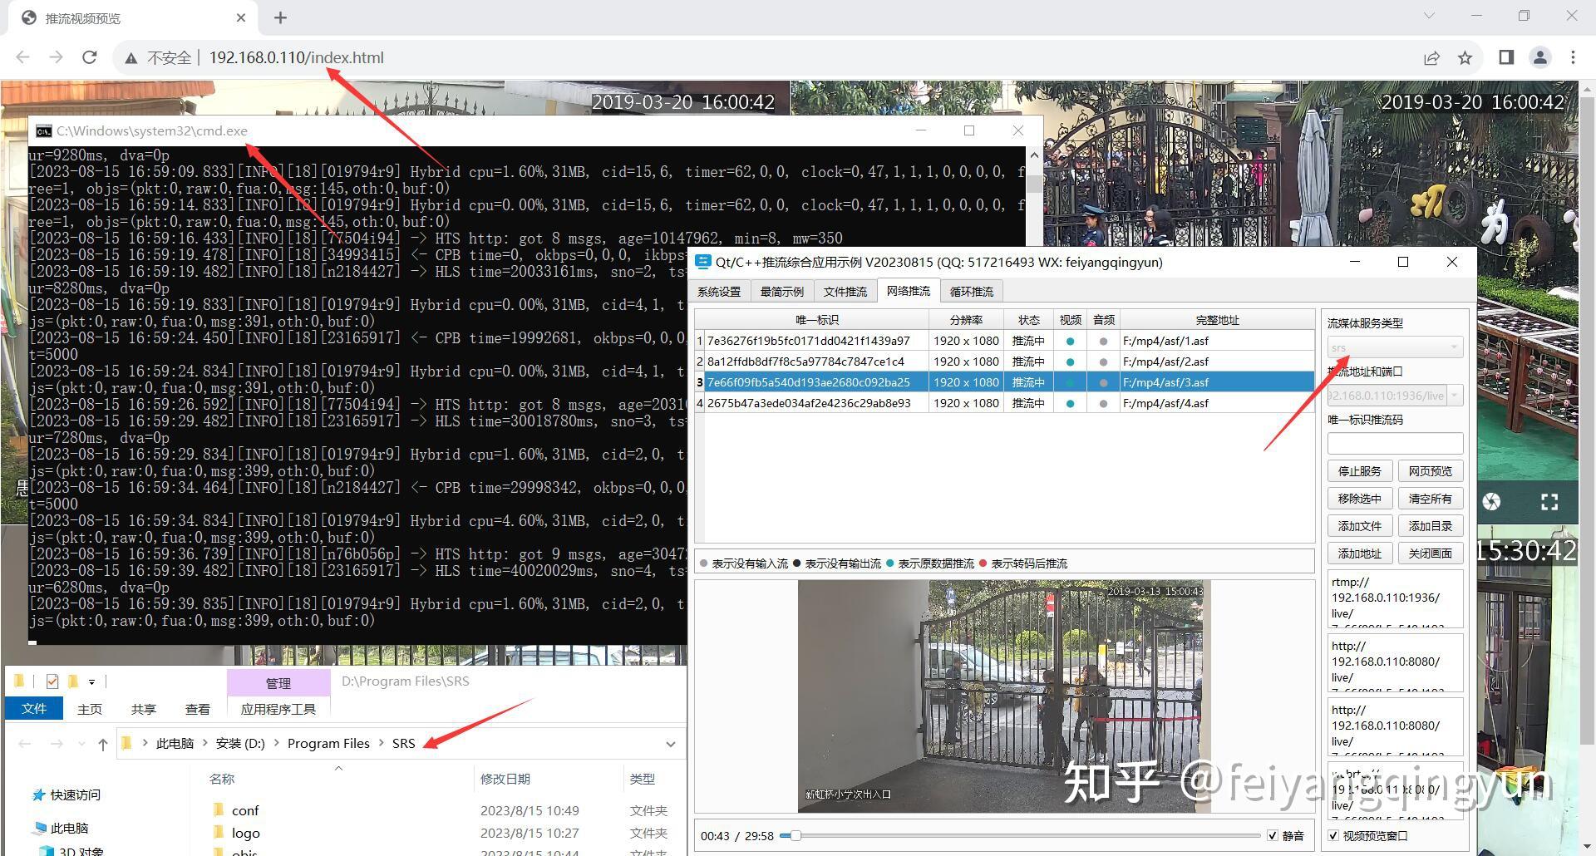The height and width of the screenshot is (856, 1596).
Task: Open browser profile avatar icon
Action: (x=1540, y=57)
